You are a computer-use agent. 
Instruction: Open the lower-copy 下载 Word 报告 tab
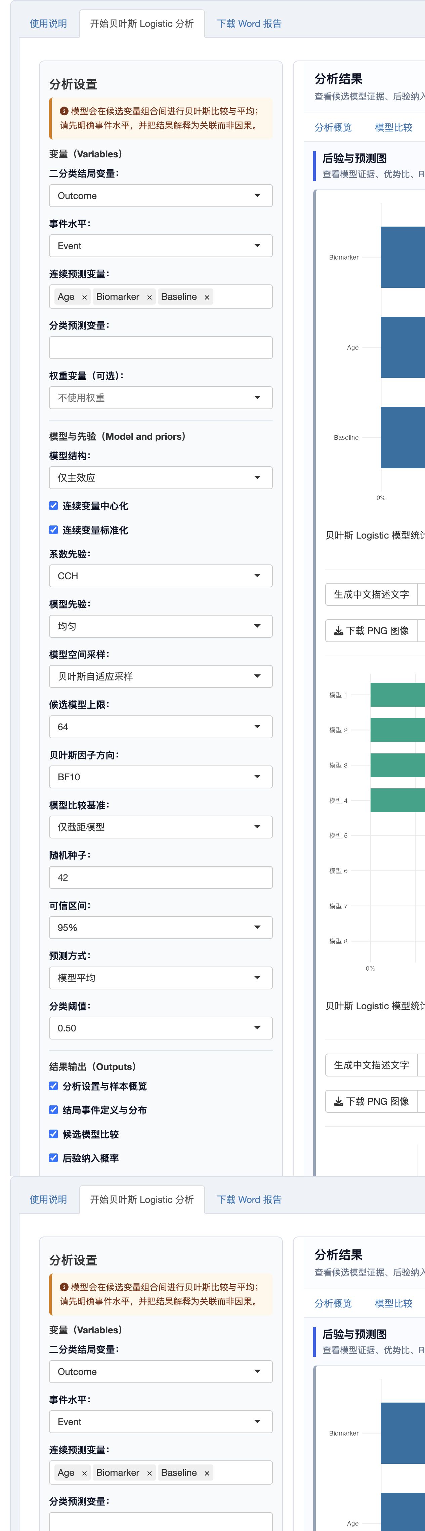pyautogui.click(x=249, y=1200)
